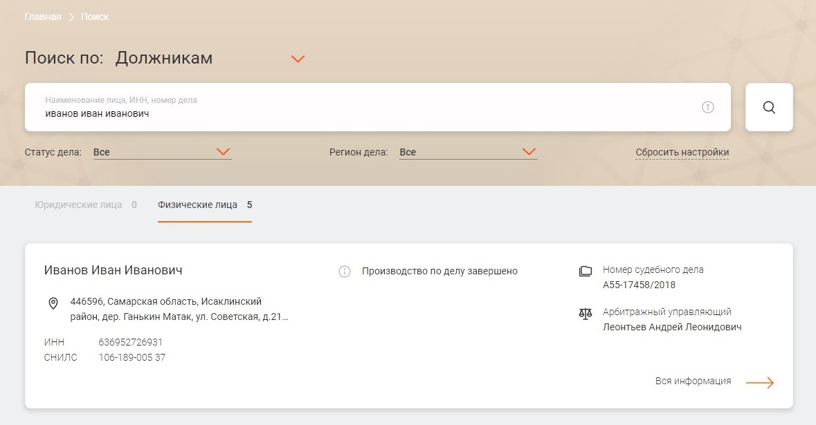The width and height of the screenshot is (816, 425).
Task: Open the debtor name Иванов Иван Иванович
Action: click(113, 270)
